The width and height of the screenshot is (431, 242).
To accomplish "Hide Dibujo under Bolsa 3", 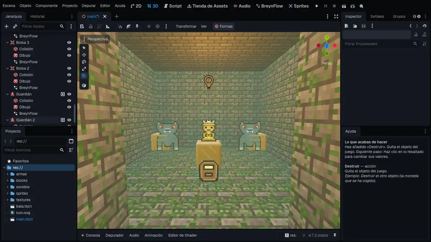I will (x=69, y=56).
